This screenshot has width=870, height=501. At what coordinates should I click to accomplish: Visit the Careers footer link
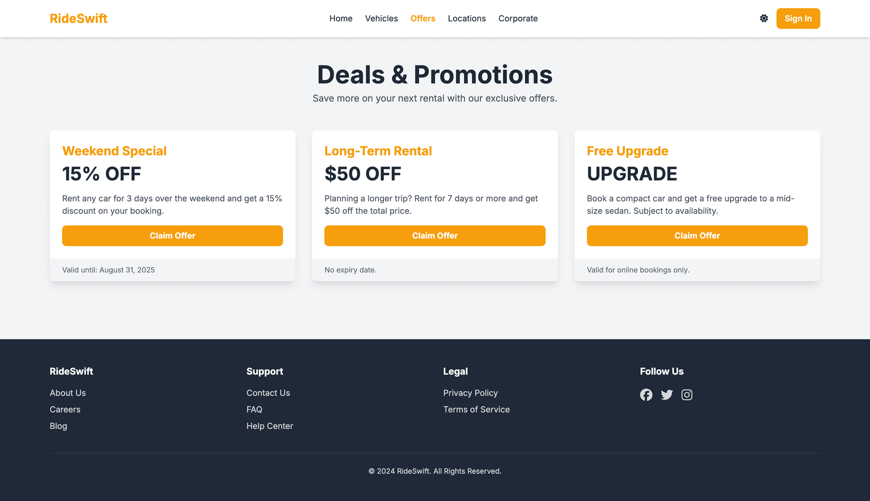click(x=65, y=410)
